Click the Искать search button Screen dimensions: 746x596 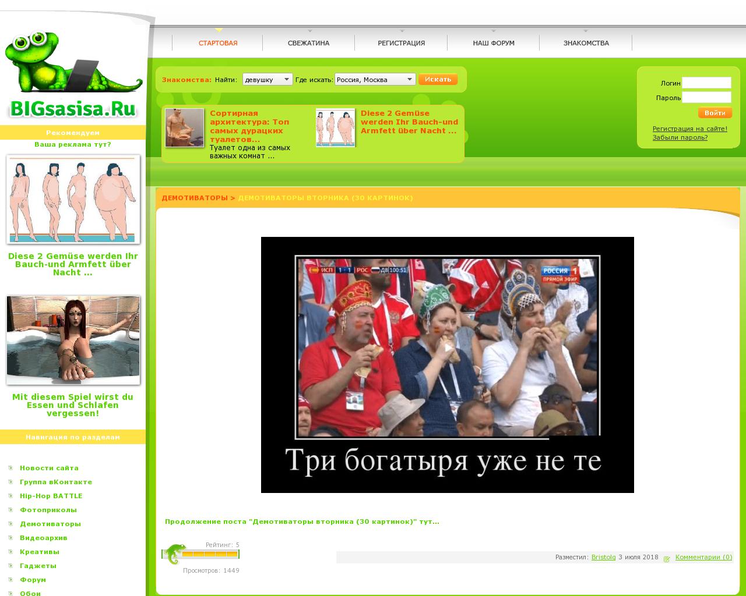coord(438,79)
